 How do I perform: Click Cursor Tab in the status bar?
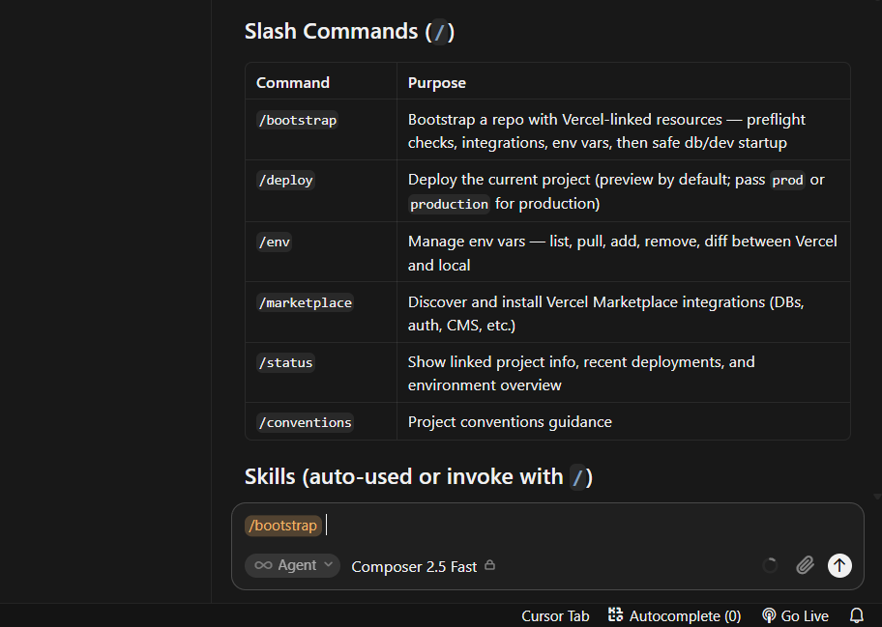point(555,615)
